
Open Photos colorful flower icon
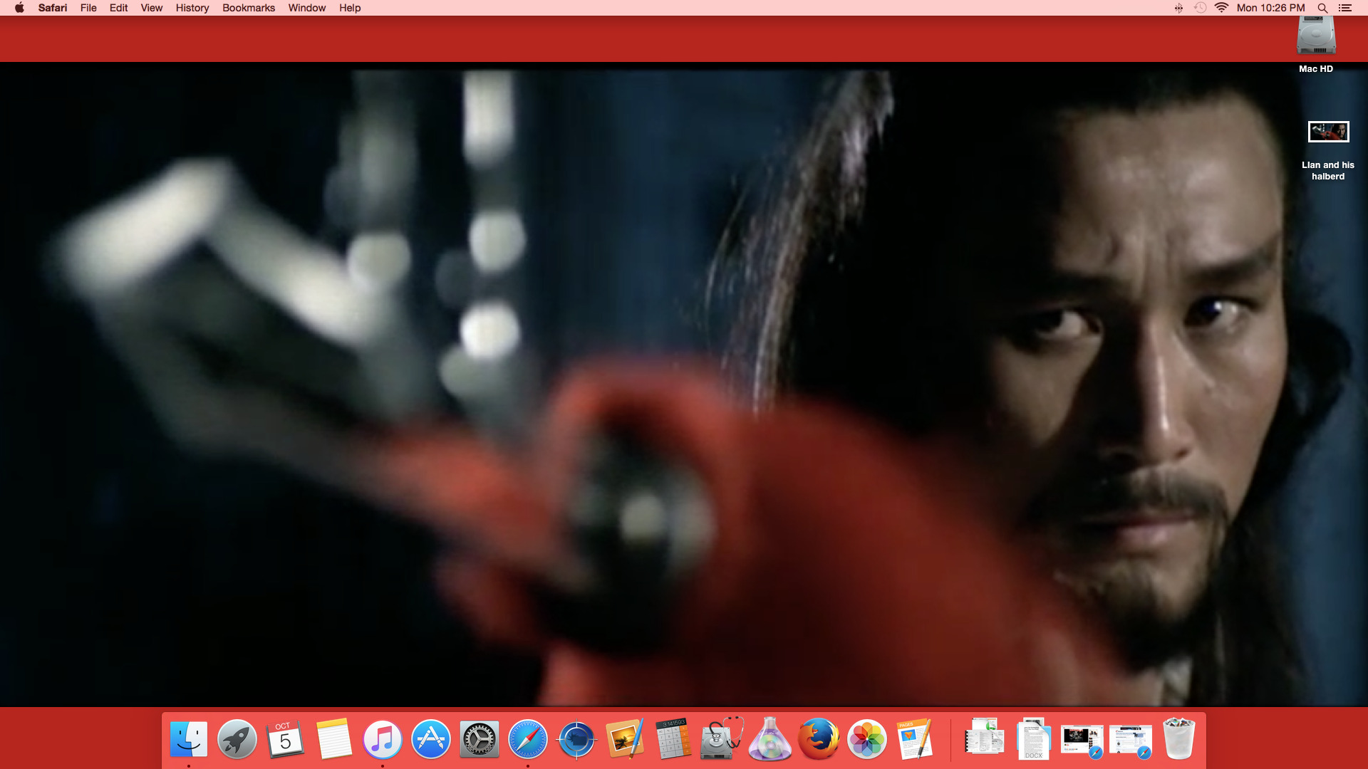(x=867, y=739)
